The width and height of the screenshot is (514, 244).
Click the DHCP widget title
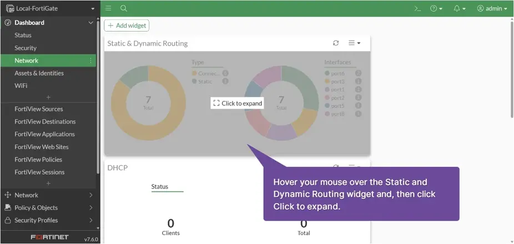[117, 167]
